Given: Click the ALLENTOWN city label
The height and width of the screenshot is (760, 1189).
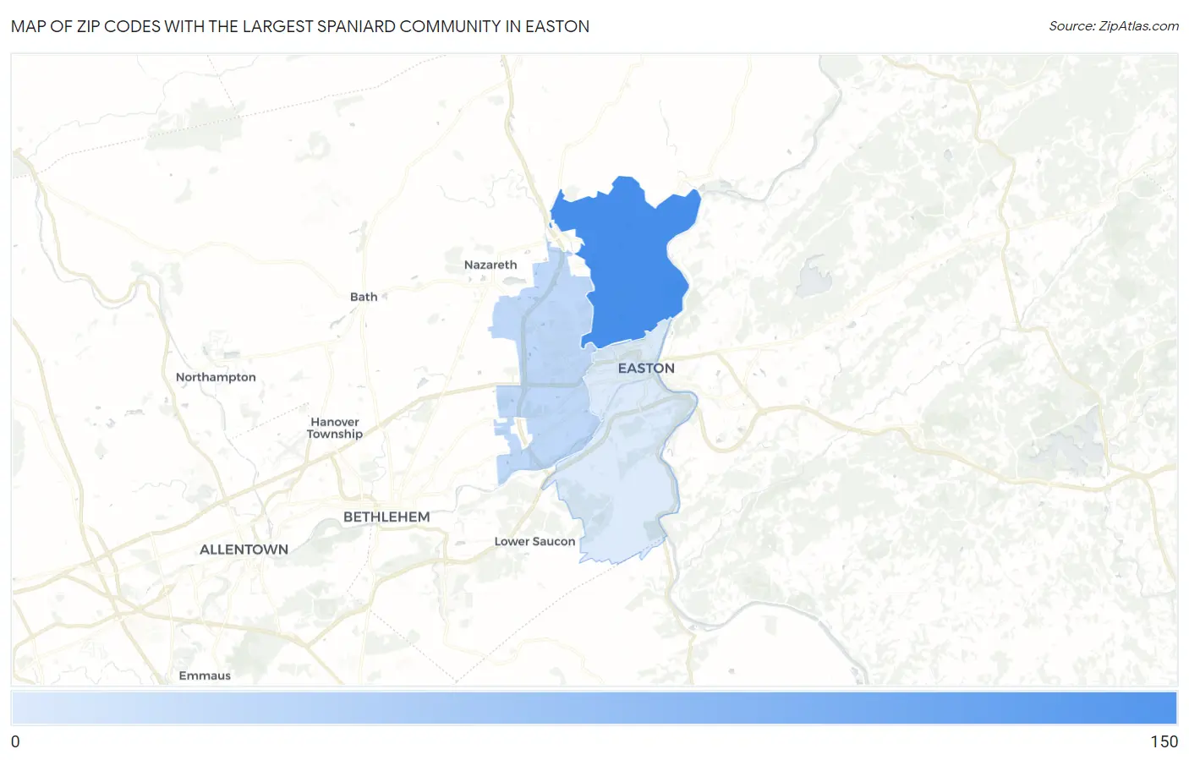Looking at the screenshot, I should (x=244, y=549).
